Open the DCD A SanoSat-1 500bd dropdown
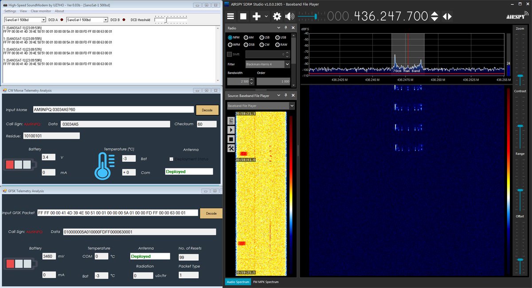The image size is (532, 288). [25, 19]
